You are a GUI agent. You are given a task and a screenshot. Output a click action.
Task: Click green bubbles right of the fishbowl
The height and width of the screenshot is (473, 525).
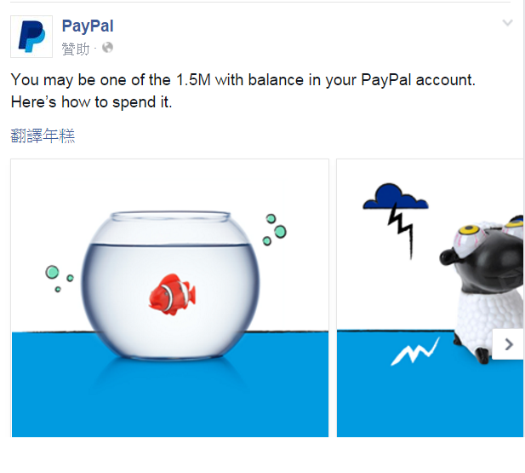click(x=275, y=230)
